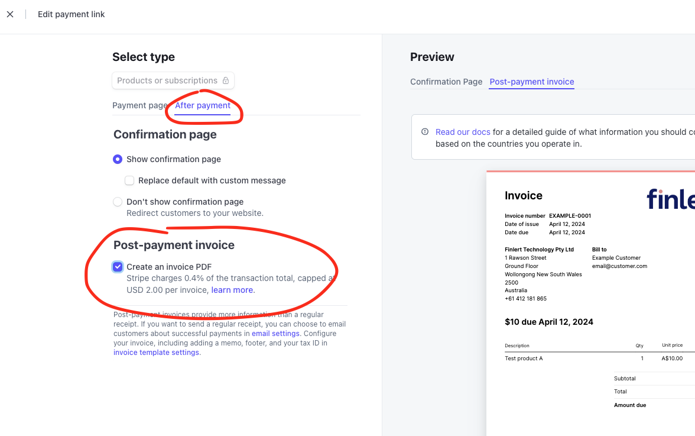Select Don't show confirmation page option
Viewport: 695px width, 436px height.
tap(118, 202)
